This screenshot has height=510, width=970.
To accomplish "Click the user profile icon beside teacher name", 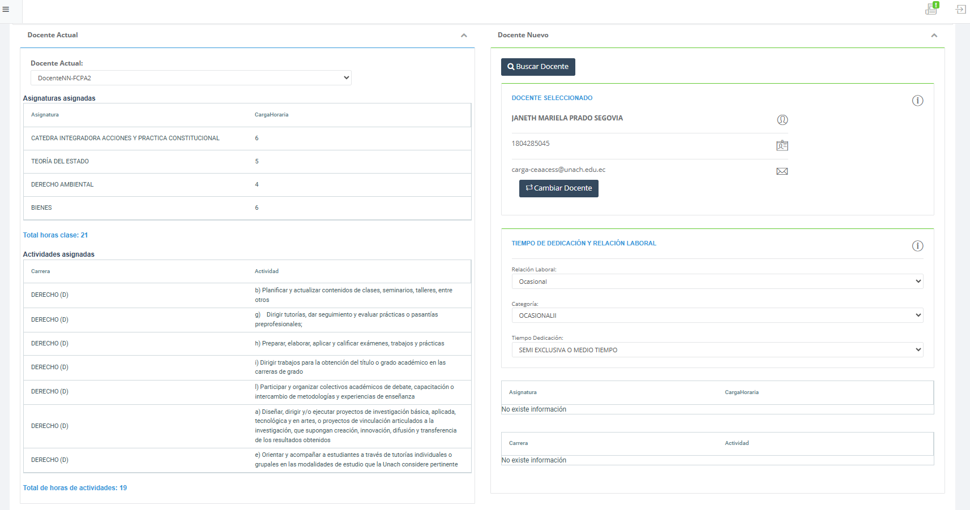I will coord(782,120).
